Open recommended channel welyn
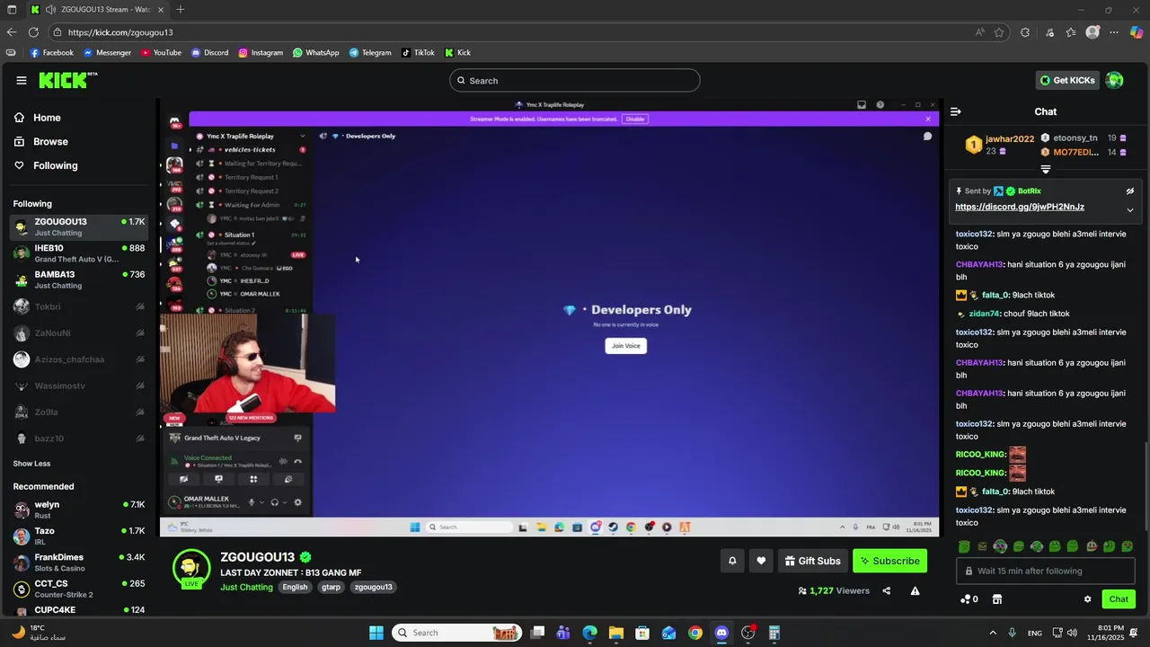The image size is (1150, 647). pyautogui.click(x=79, y=510)
